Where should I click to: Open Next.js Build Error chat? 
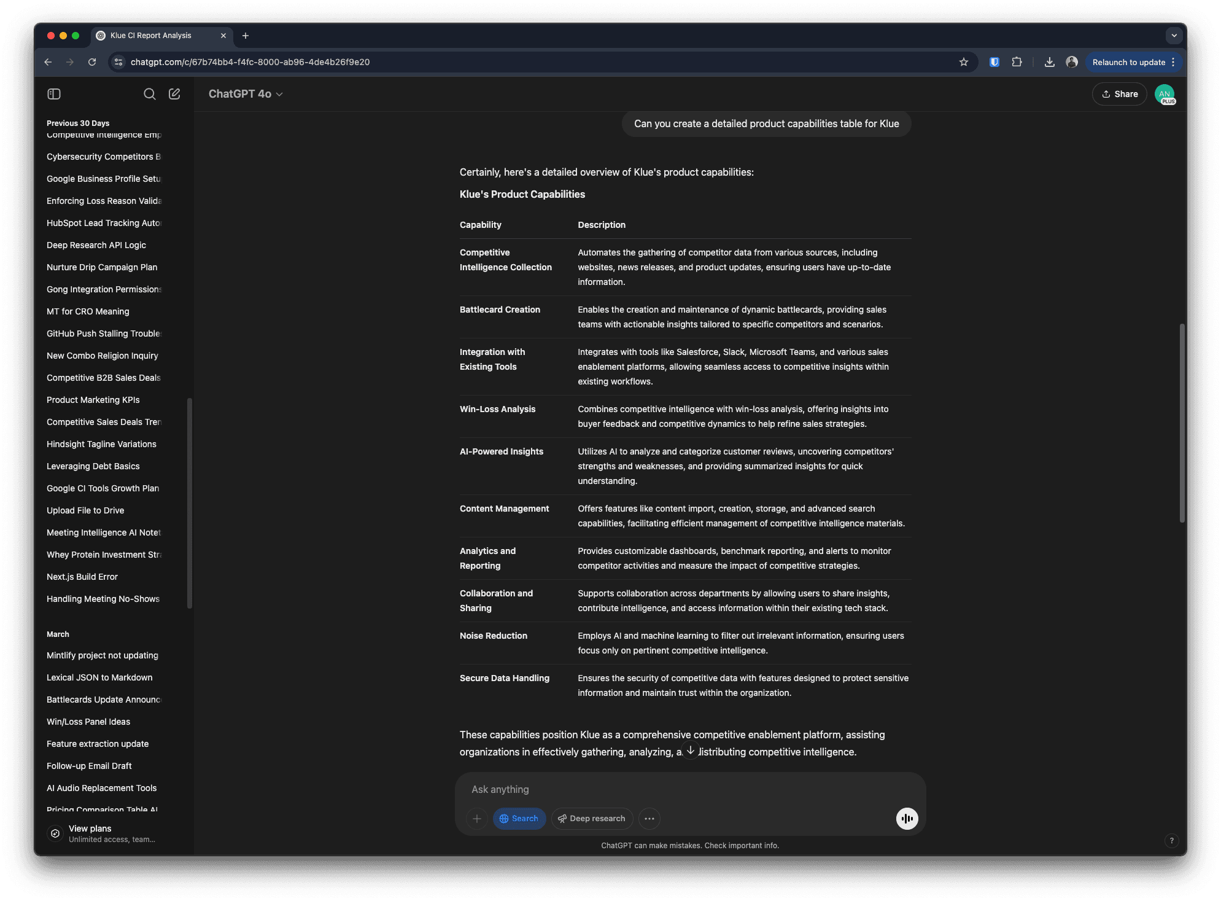(82, 577)
